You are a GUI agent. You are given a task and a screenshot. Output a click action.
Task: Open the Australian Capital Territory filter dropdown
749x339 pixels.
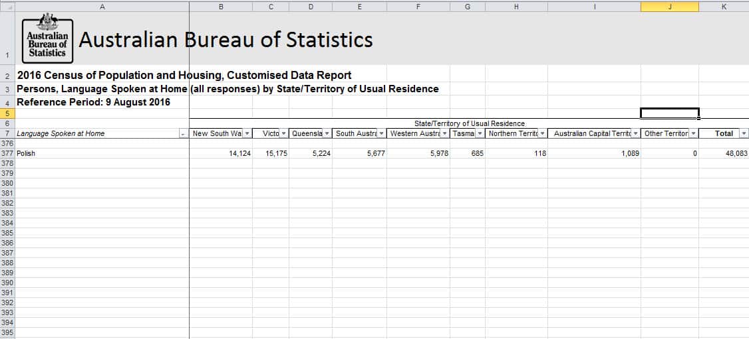635,134
